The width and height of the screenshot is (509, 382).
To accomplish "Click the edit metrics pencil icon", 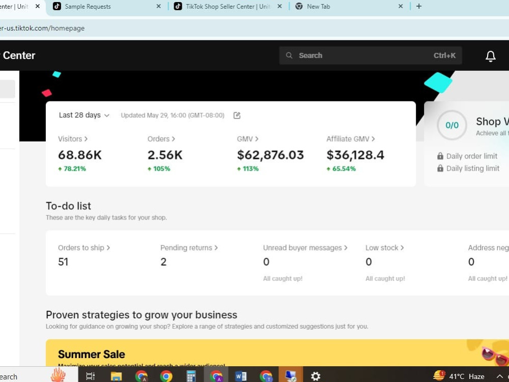I will click(237, 115).
